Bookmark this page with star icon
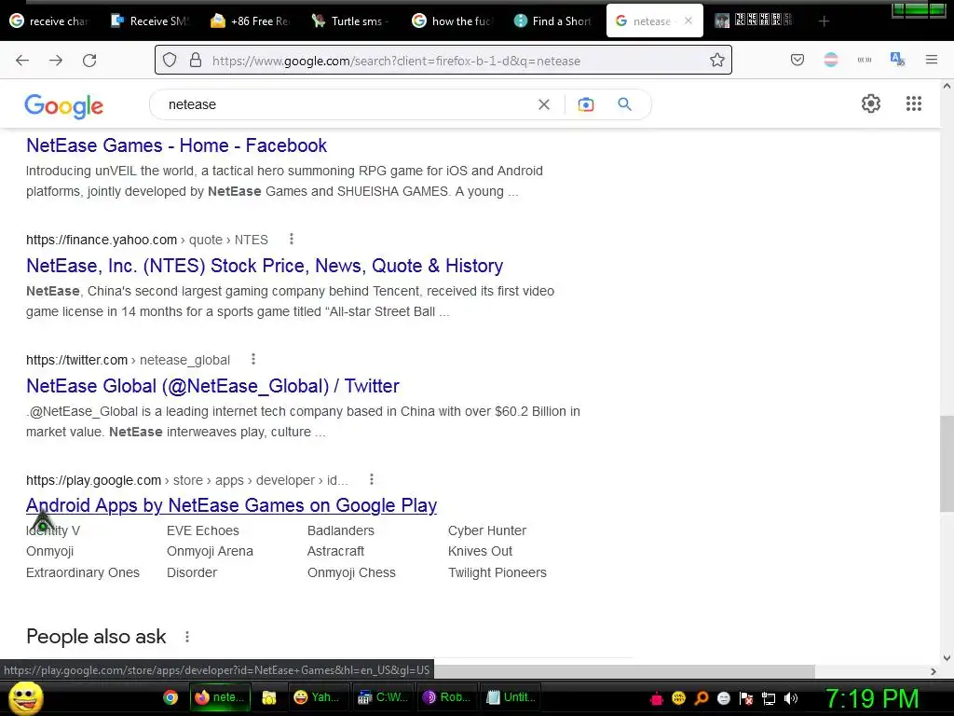The image size is (954, 716). pos(717,61)
